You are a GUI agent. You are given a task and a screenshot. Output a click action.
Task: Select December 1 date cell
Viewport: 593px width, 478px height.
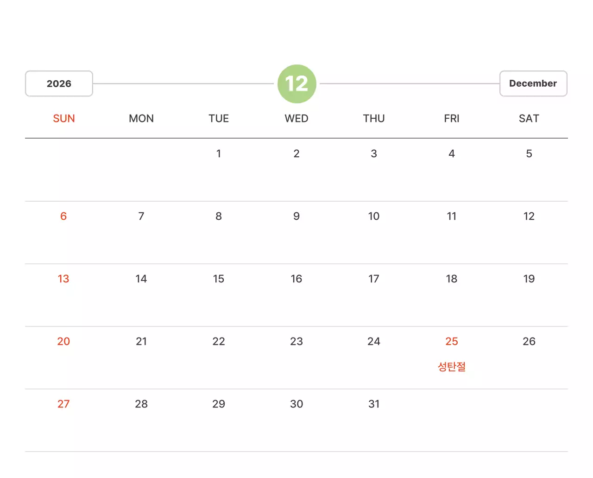219,154
